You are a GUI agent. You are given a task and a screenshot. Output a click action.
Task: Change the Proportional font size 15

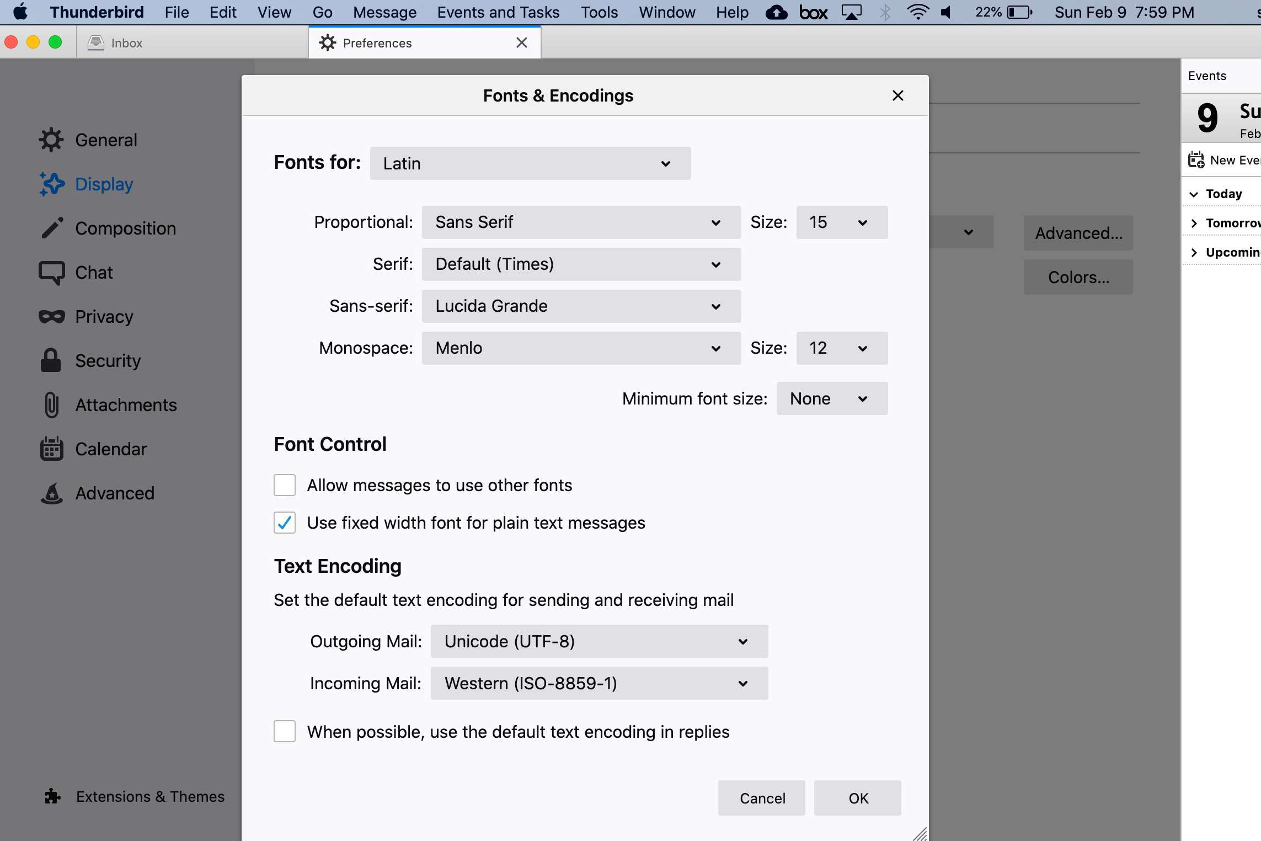click(838, 221)
